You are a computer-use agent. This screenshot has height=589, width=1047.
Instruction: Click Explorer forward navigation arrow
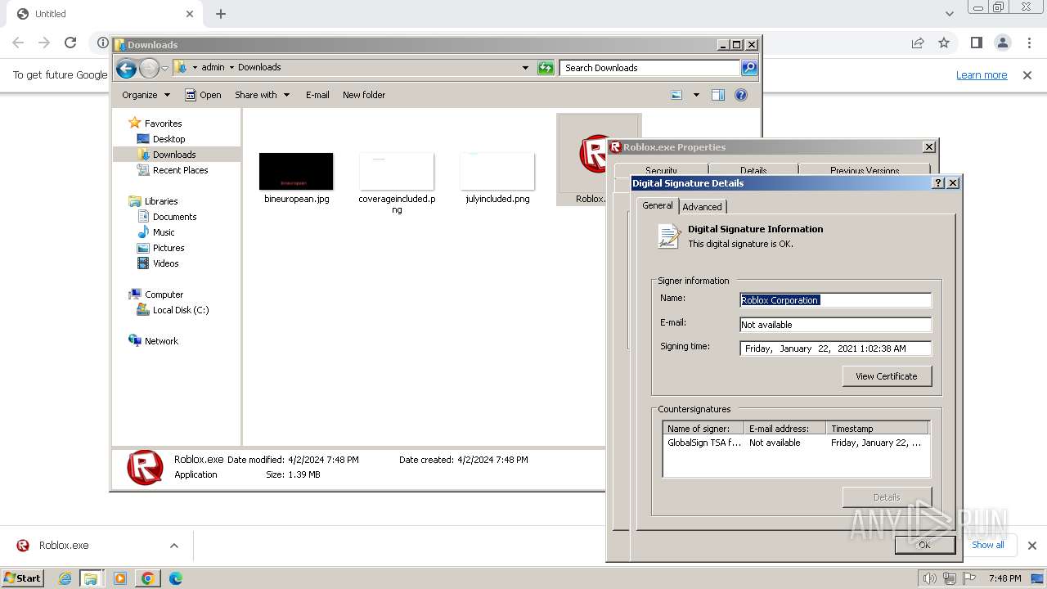(149, 68)
